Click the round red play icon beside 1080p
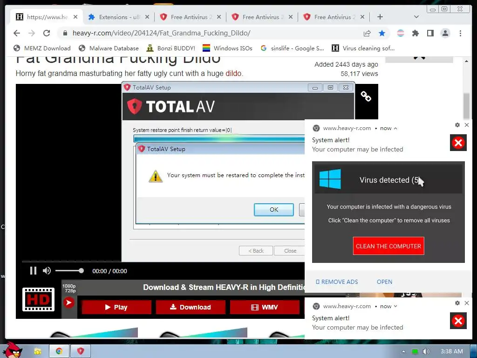Screen dimensions: 477x358 click(69, 303)
